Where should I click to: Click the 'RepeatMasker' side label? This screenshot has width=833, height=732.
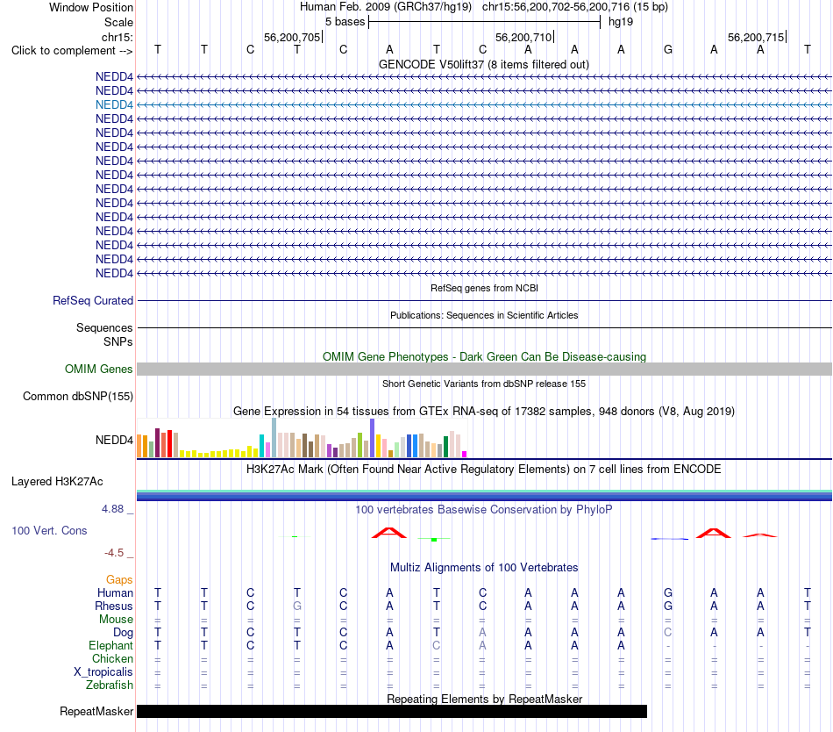click(96, 711)
